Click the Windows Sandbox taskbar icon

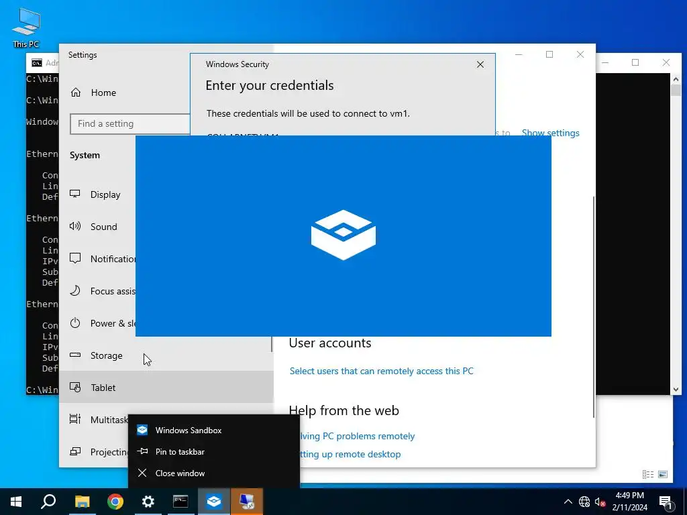[x=214, y=502]
